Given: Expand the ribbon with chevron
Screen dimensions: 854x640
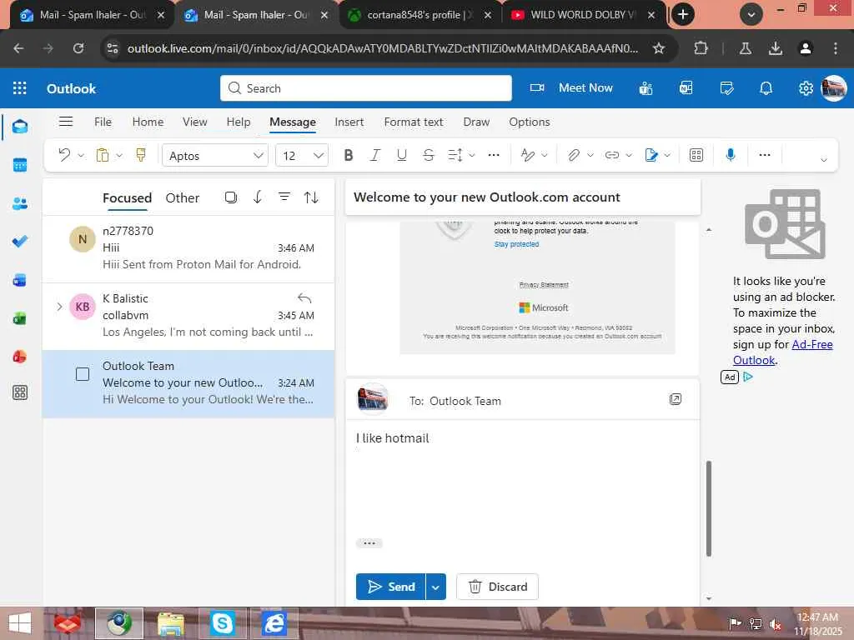Looking at the screenshot, I should [x=823, y=159].
